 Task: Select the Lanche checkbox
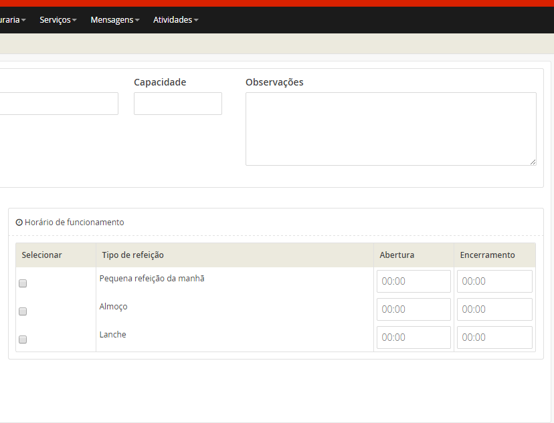click(23, 339)
